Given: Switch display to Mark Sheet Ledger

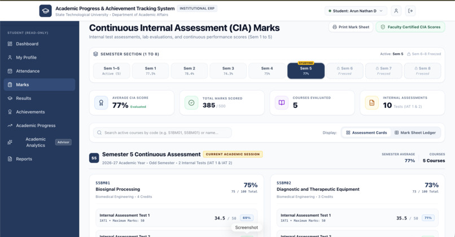Looking at the screenshot, I should click(x=415, y=133).
